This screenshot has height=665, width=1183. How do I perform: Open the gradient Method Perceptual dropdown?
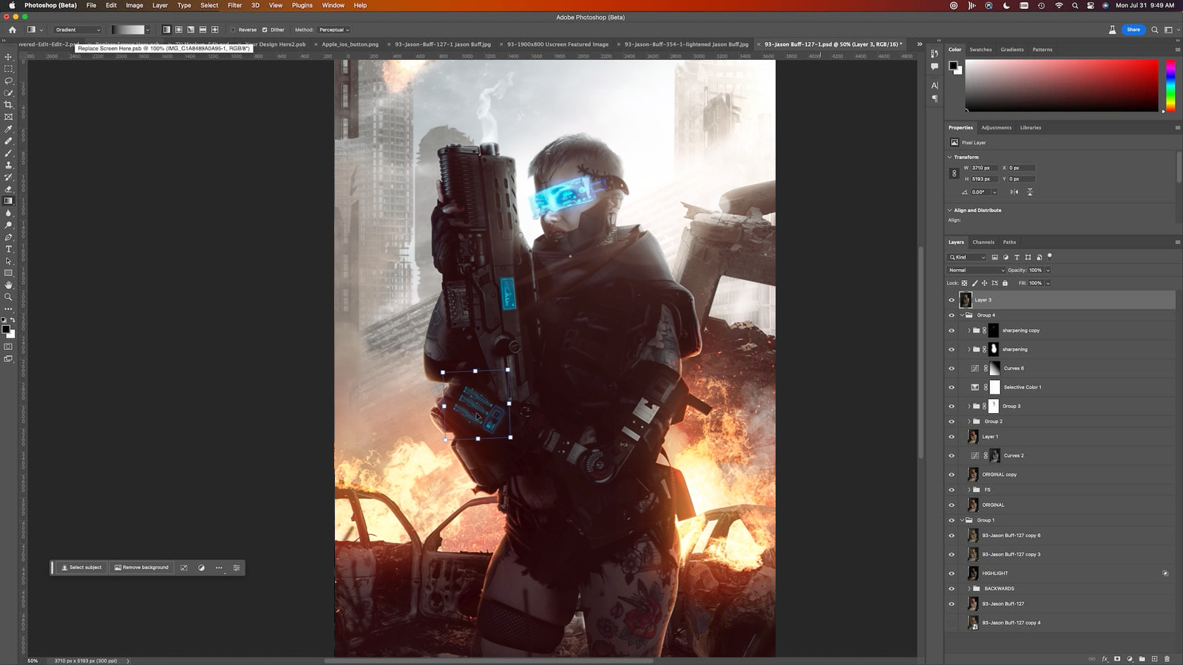click(x=333, y=30)
